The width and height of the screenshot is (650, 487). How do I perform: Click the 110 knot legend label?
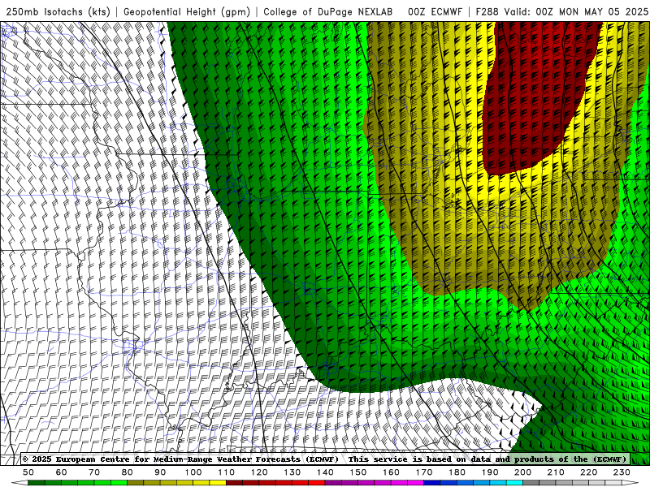(x=227, y=472)
